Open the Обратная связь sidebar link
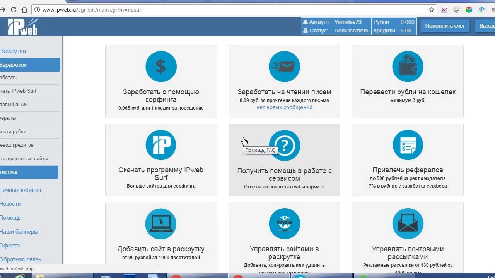The image size is (495, 278). (x=20, y=259)
